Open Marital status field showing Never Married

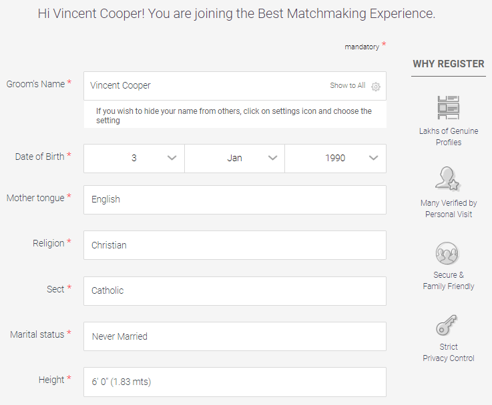(x=235, y=336)
